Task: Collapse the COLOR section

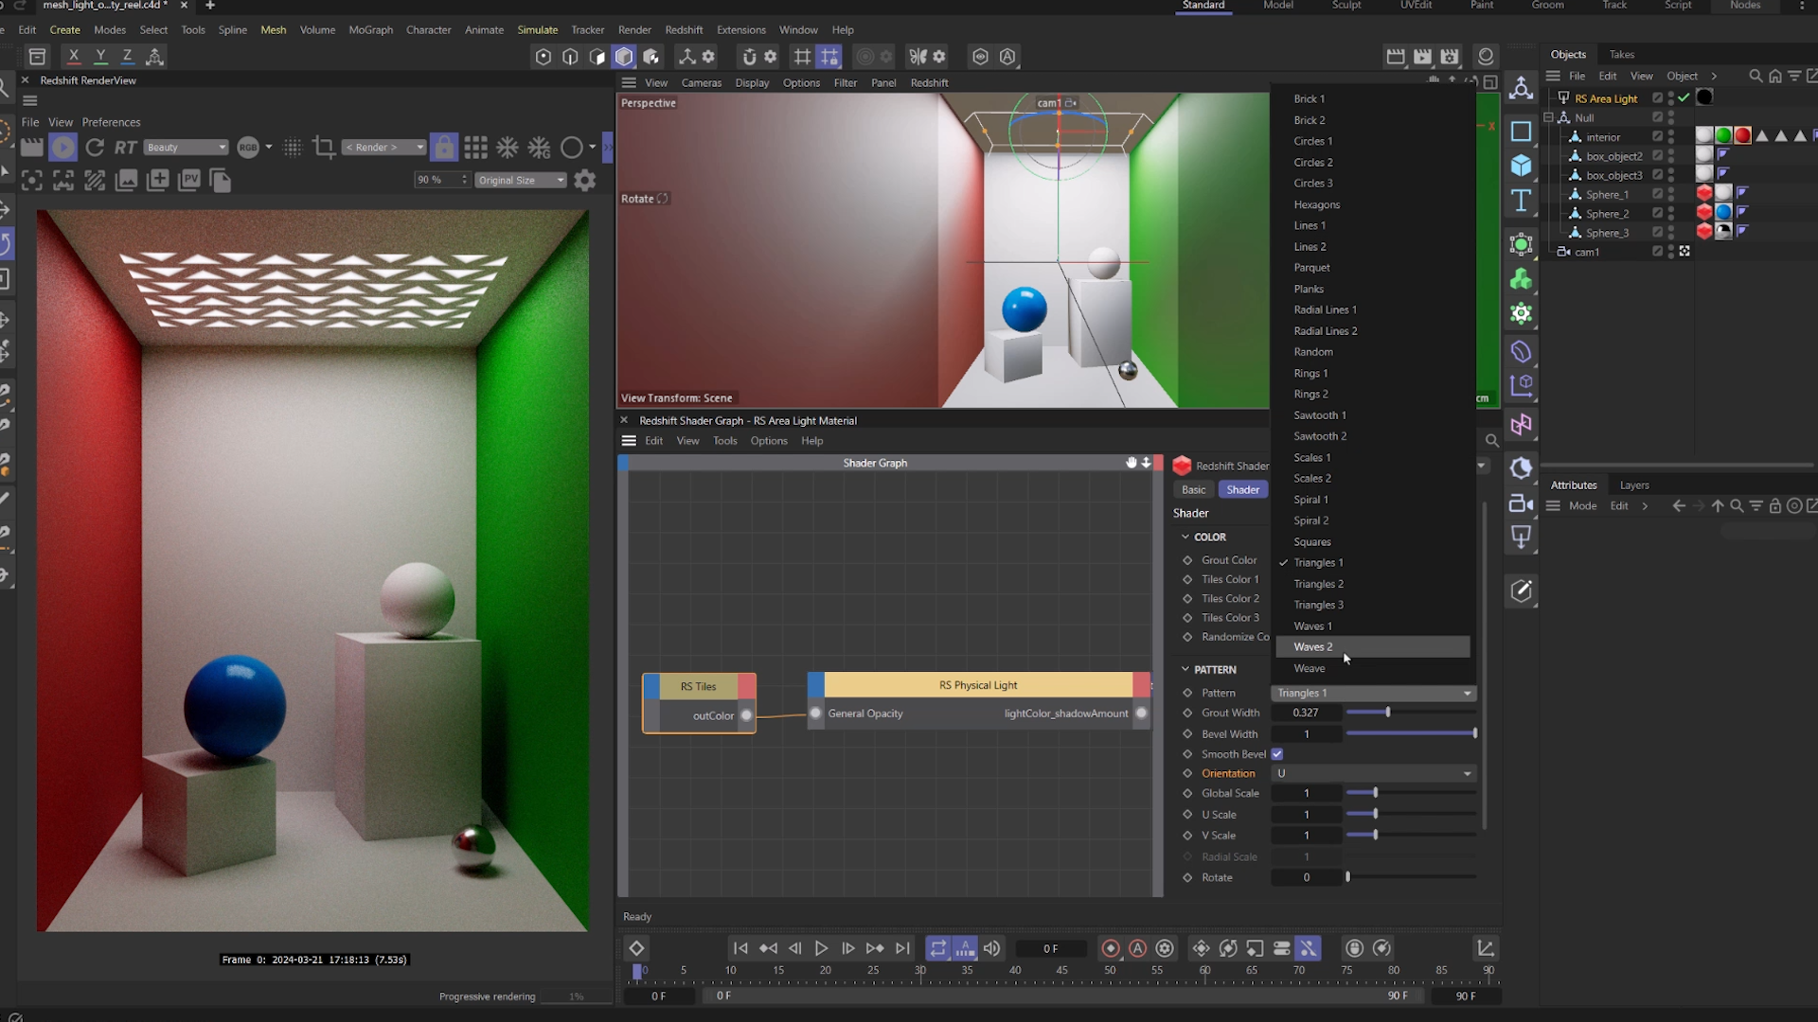Action: pos(1185,537)
